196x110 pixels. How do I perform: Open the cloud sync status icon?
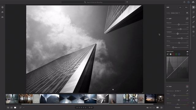[193, 2]
